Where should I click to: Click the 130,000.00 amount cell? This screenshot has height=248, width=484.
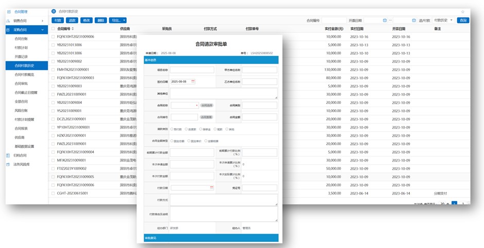pos(333,69)
